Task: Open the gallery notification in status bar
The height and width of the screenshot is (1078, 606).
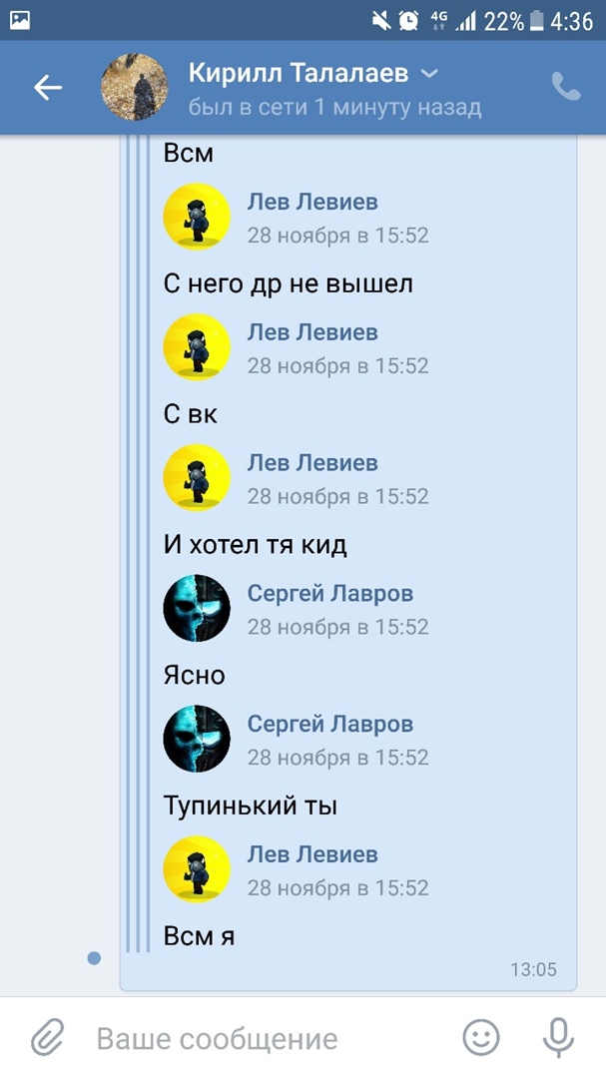Action: click(x=20, y=21)
